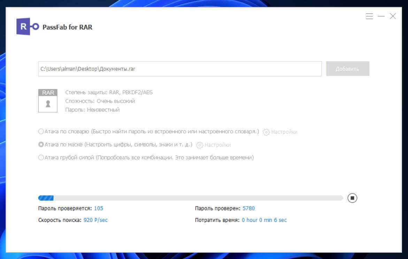
Task: Open Настройки link for dictionary attack
Action: click(x=284, y=132)
